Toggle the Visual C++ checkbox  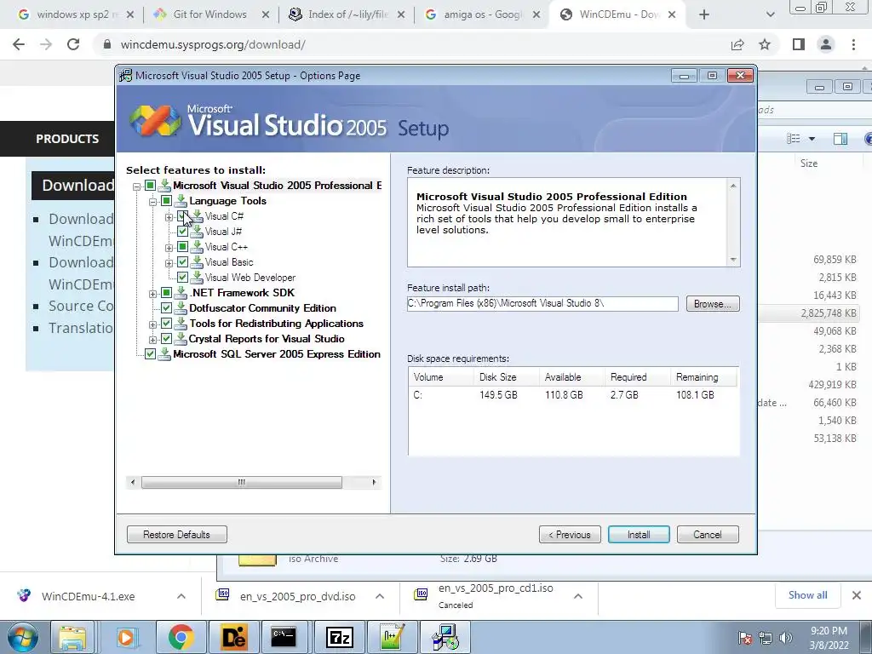click(x=182, y=247)
